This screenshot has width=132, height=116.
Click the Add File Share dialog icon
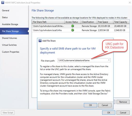click(x=40, y=41)
